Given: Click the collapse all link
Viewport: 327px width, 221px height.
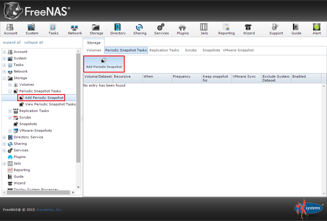Looking at the screenshot, I should tap(33, 42).
